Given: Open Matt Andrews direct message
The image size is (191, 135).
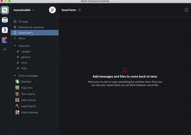Looking at the screenshot, I should point(35,113).
